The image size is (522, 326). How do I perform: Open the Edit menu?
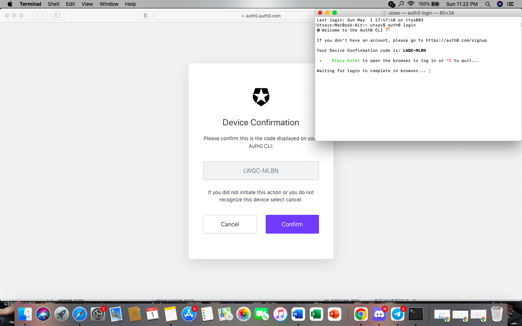point(70,4)
